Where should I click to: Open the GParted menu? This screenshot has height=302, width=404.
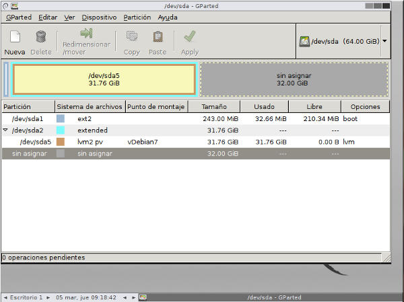click(x=19, y=17)
